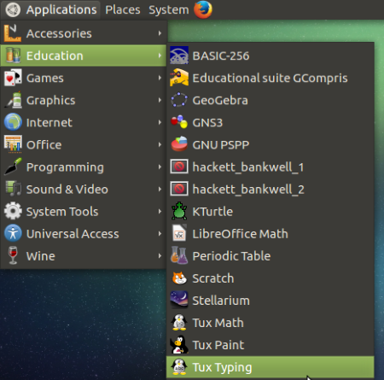Launch Educational suite GCompris by its label
Image resolution: width=384 pixels, height=380 pixels.
click(270, 79)
